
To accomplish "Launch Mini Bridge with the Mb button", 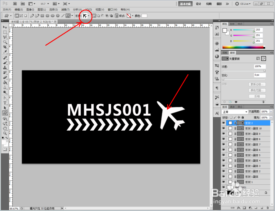I will click(x=23, y=4).
